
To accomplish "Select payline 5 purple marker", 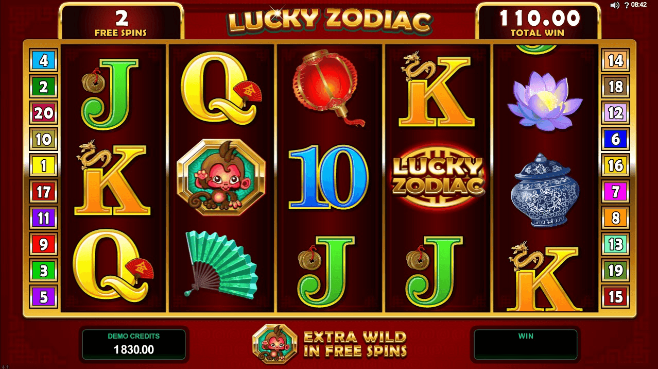I will point(43,297).
